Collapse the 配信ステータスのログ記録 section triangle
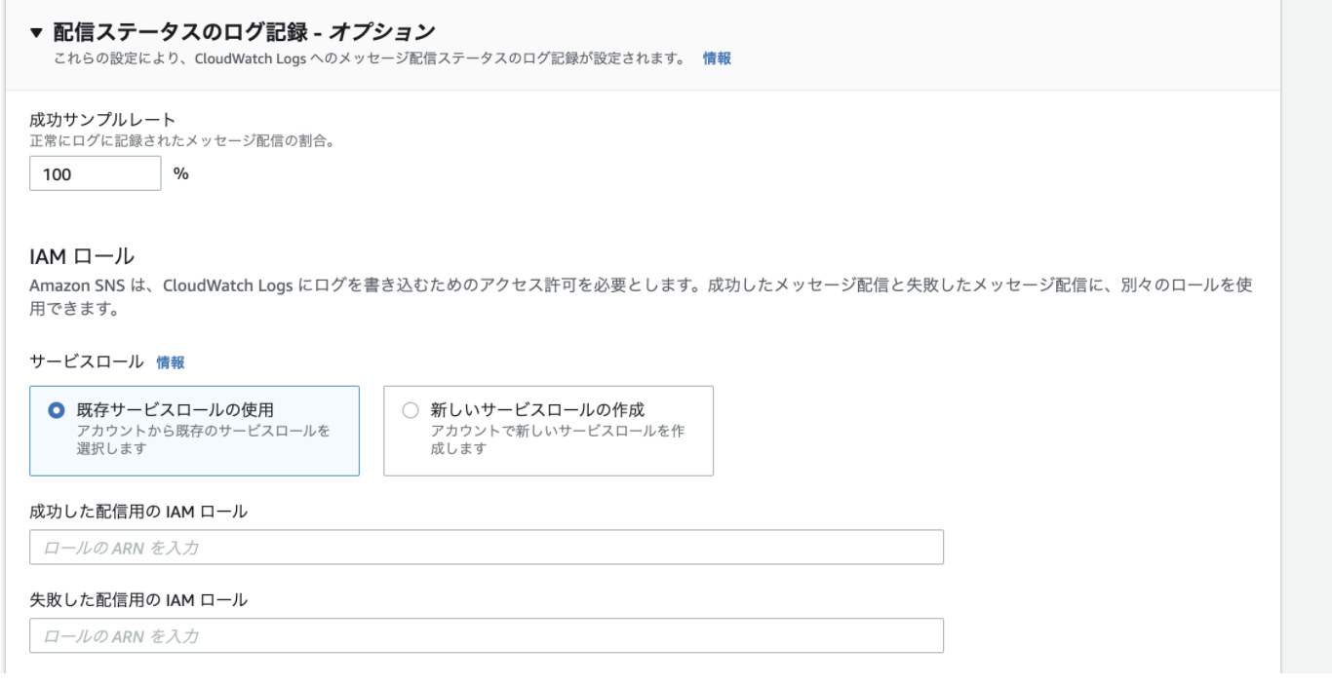The height and width of the screenshot is (684, 1332). (x=37, y=33)
